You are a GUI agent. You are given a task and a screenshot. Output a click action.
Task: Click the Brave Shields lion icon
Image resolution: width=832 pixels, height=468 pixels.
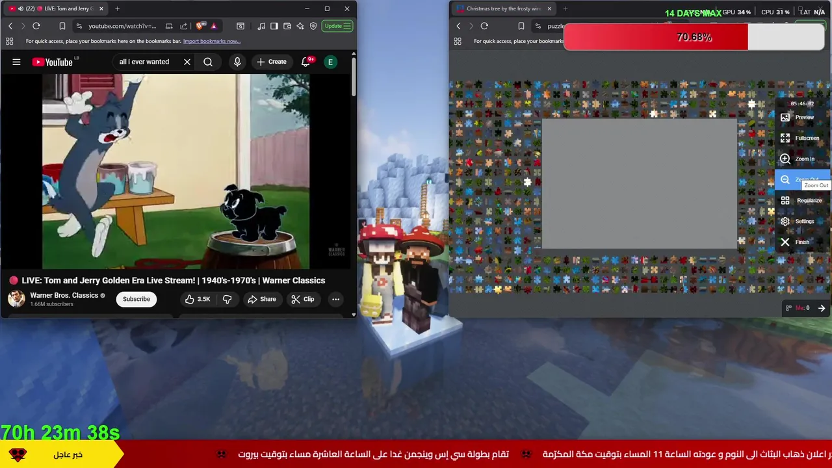click(x=200, y=26)
